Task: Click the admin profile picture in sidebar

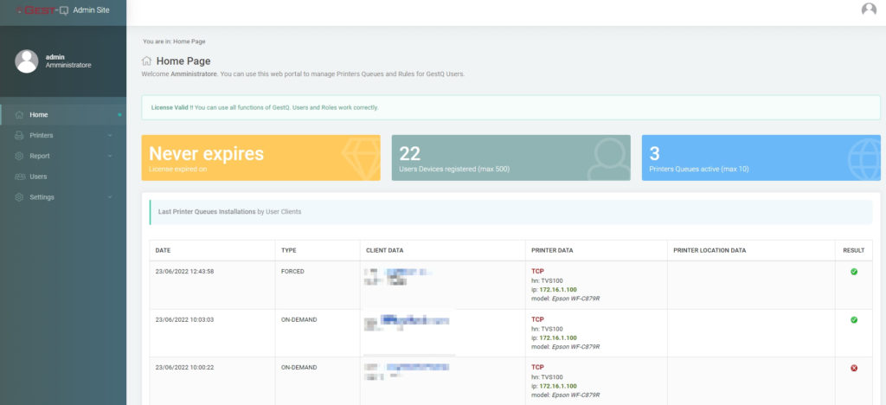Action: tap(27, 61)
